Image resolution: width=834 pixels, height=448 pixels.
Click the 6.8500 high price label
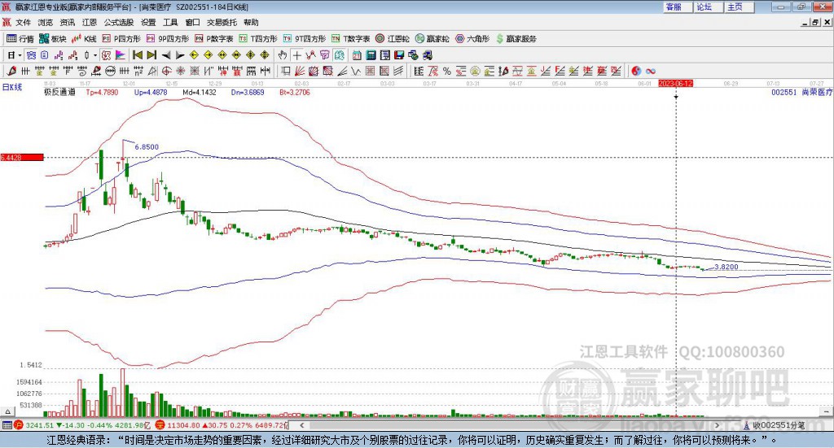[147, 147]
